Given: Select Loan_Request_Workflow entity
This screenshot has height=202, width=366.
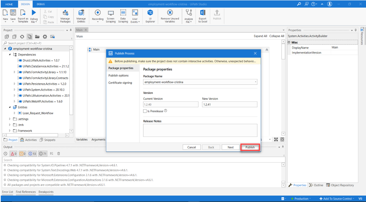Looking at the screenshot, I should pyautogui.click(x=38, y=113).
